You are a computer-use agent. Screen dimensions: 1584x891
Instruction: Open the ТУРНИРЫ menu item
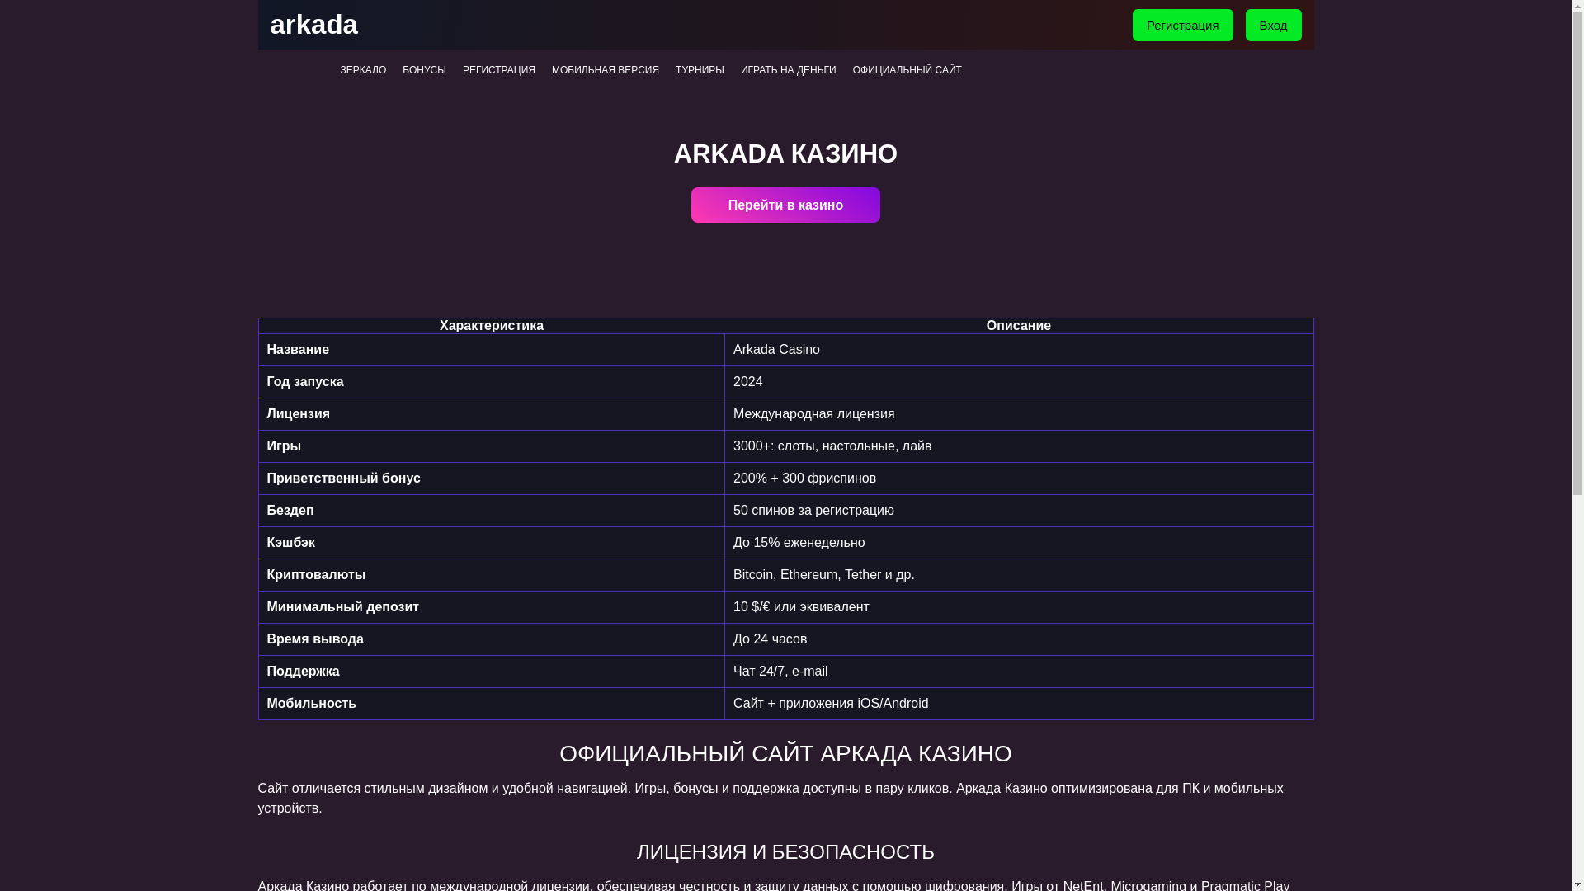click(x=700, y=70)
